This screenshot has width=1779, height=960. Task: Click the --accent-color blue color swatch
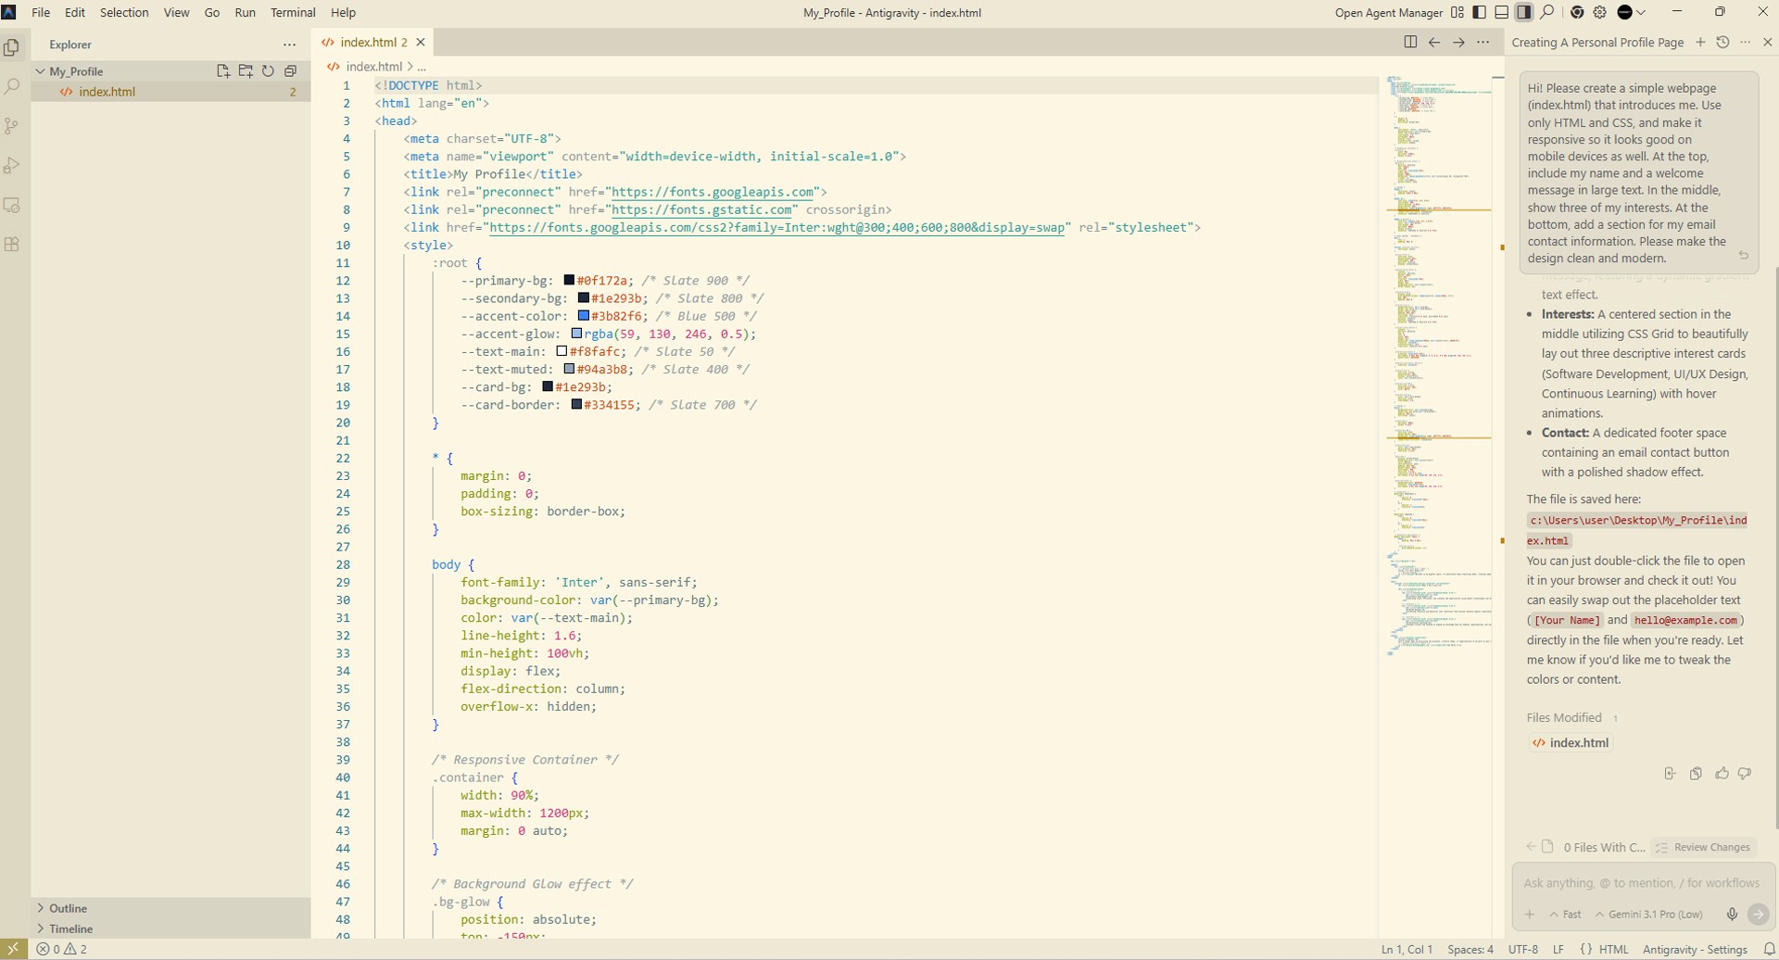[x=584, y=317]
